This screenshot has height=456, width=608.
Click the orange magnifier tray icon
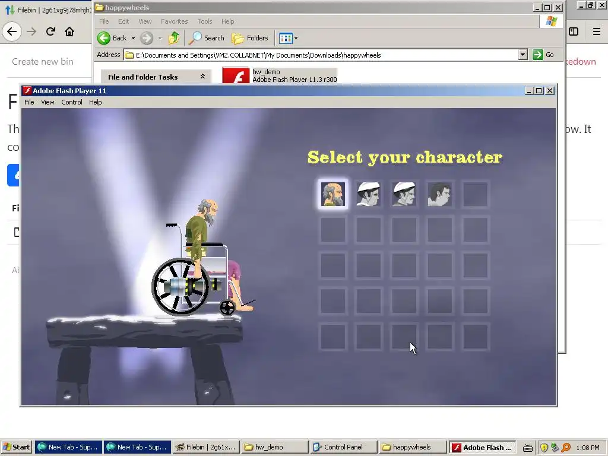pos(566,448)
